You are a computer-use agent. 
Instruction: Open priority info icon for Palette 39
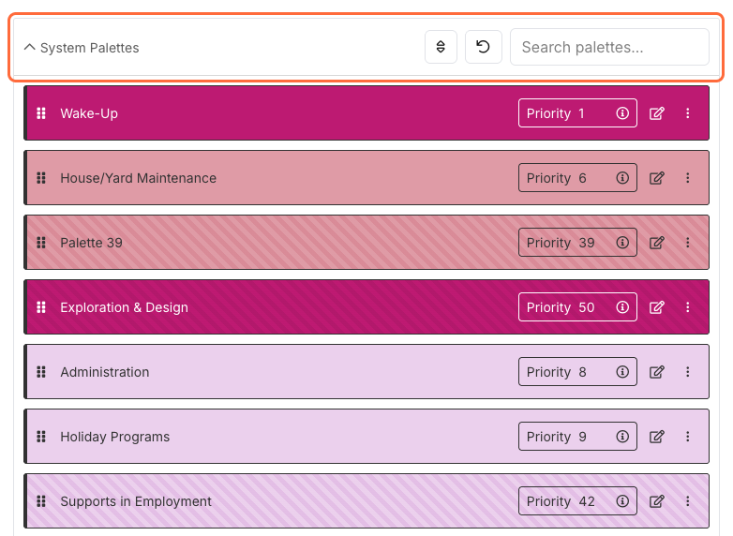coord(622,243)
